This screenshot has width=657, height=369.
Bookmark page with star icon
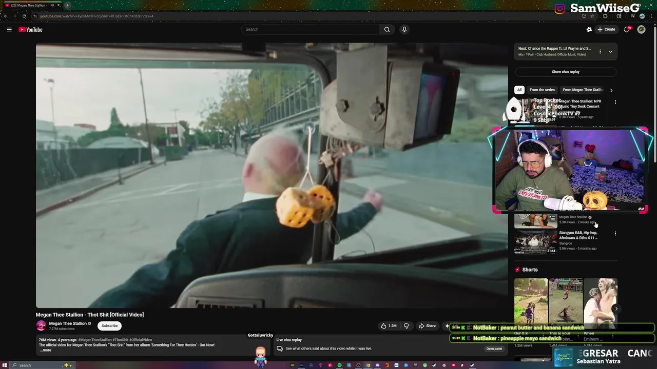592,16
